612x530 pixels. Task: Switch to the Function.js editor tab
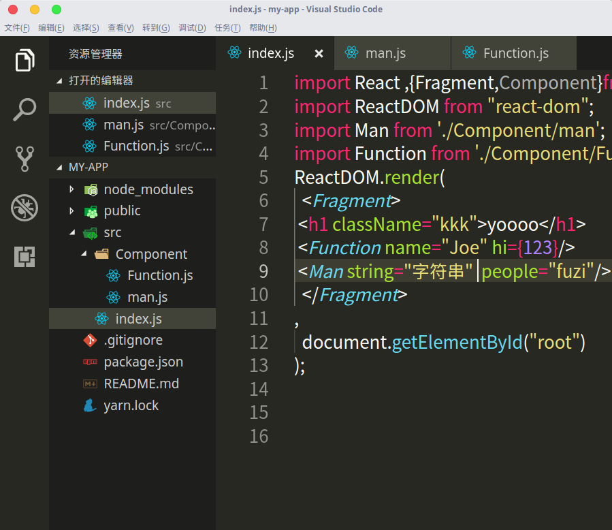(x=514, y=53)
